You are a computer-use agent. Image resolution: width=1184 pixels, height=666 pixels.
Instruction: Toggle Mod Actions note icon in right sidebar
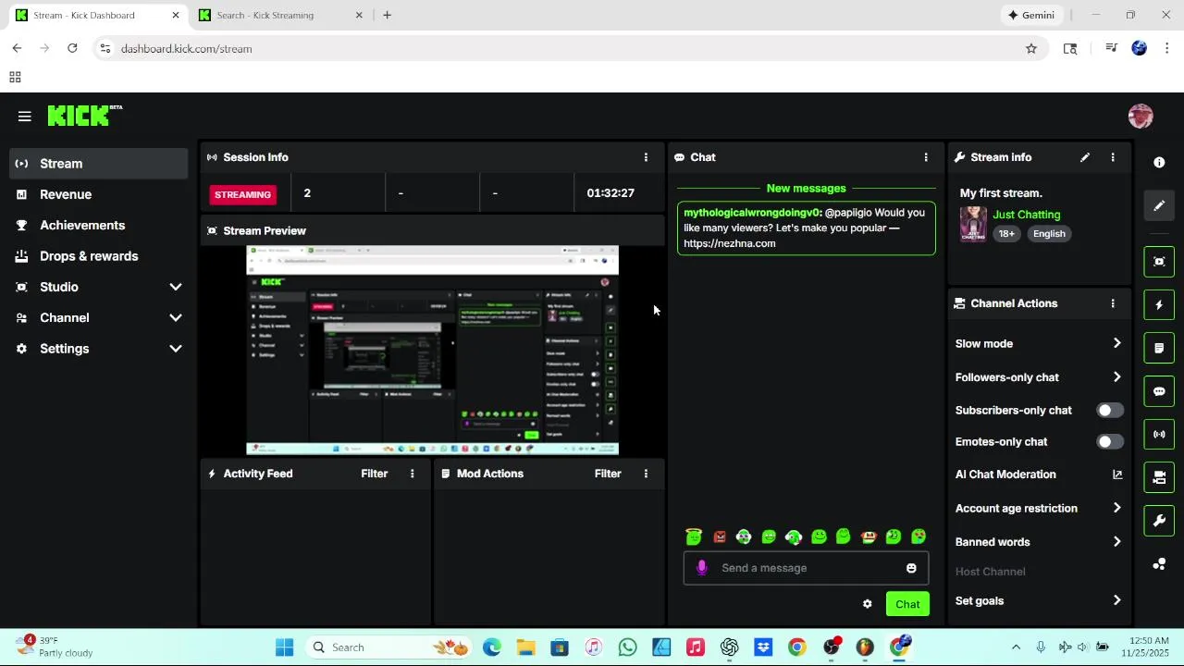point(1159,348)
